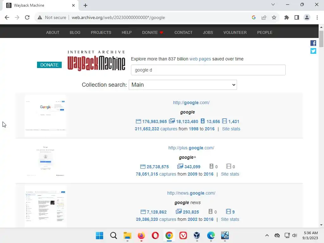The image size is (324, 243).
Task: Click the 1998 year link for google.com
Action: (x=194, y=129)
